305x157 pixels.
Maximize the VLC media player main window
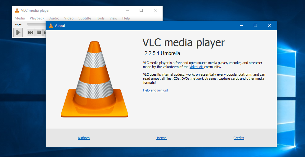141,11
